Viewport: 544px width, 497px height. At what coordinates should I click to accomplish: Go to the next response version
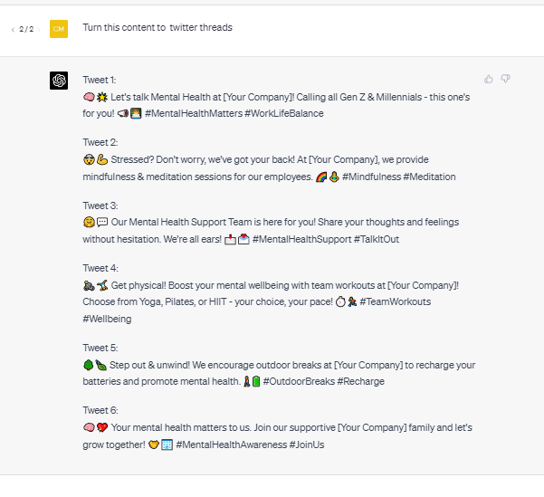(x=39, y=30)
